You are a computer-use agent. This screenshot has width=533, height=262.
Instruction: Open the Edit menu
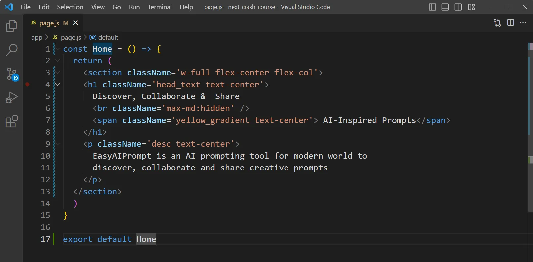click(44, 7)
